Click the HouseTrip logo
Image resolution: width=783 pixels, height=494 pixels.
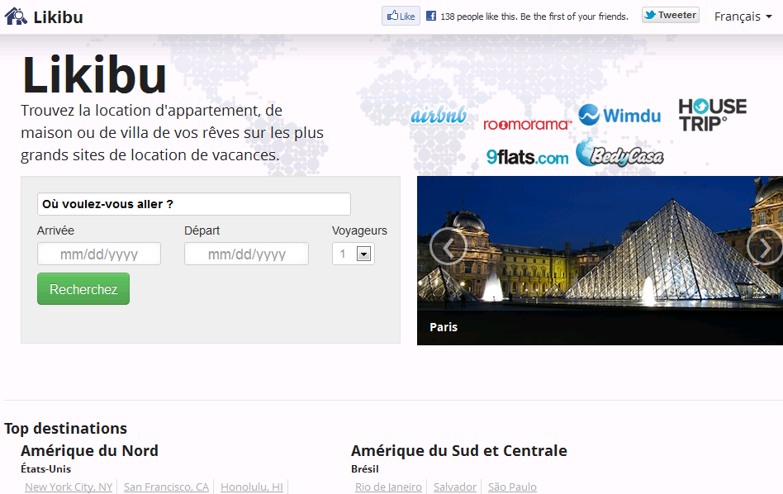[x=713, y=115]
